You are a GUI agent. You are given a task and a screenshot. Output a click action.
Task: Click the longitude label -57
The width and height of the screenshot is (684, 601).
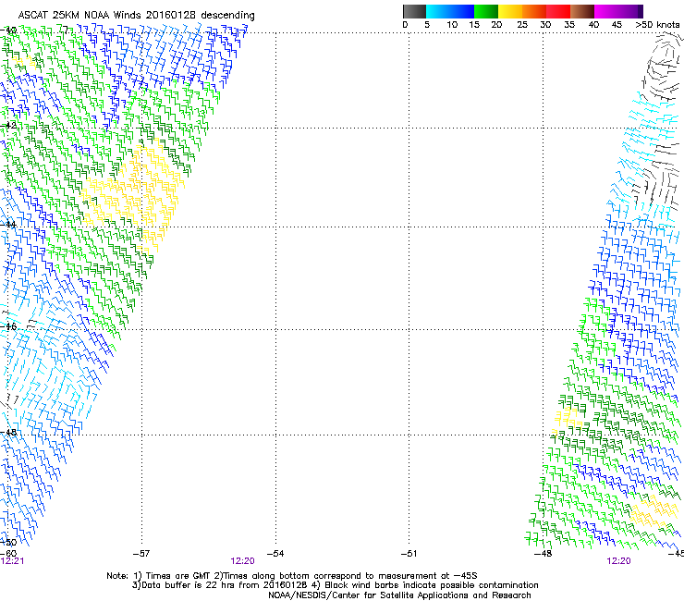pos(141,554)
